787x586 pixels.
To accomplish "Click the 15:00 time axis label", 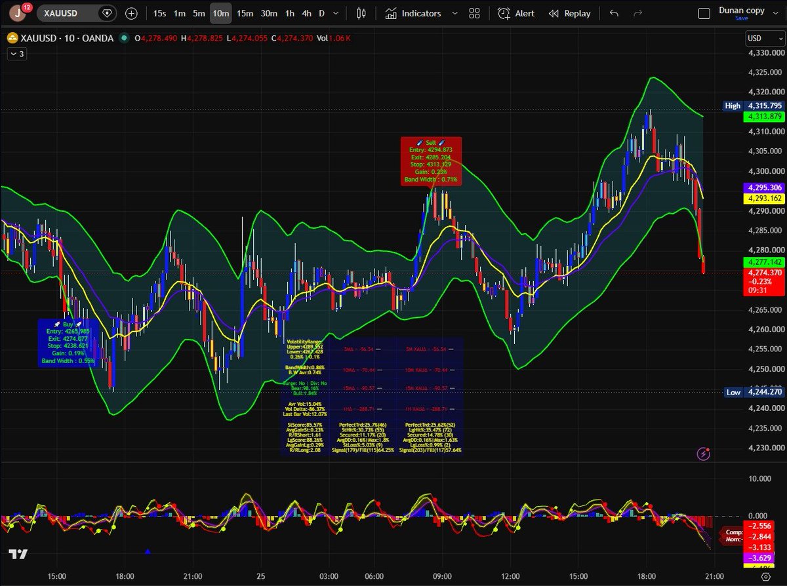I will point(57,576).
